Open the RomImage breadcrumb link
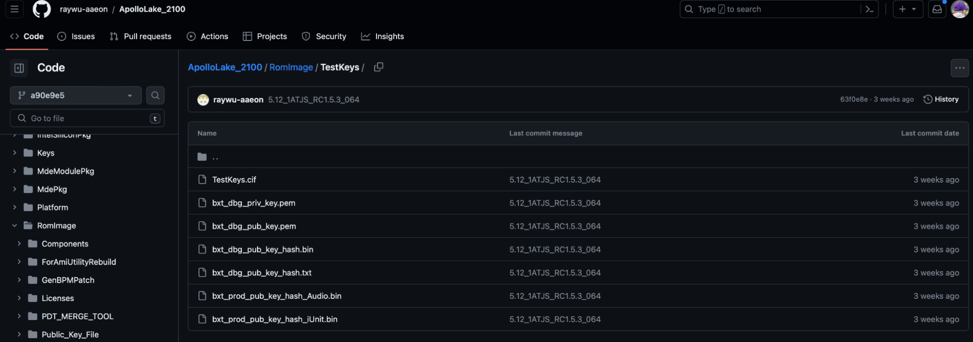The image size is (973, 342). (x=291, y=67)
